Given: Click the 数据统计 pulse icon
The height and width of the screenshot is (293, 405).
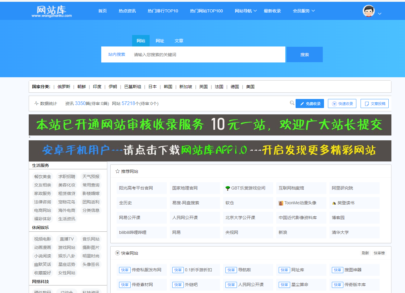Looking at the screenshot, I should [x=37, y=104].
